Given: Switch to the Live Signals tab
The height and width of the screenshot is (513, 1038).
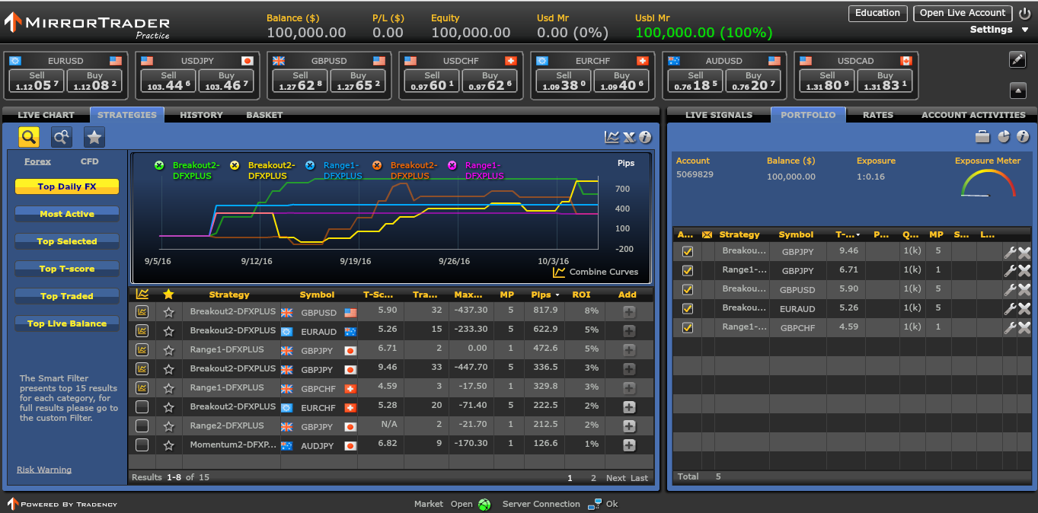Looking at the screenshot, I should click(719, 115).
